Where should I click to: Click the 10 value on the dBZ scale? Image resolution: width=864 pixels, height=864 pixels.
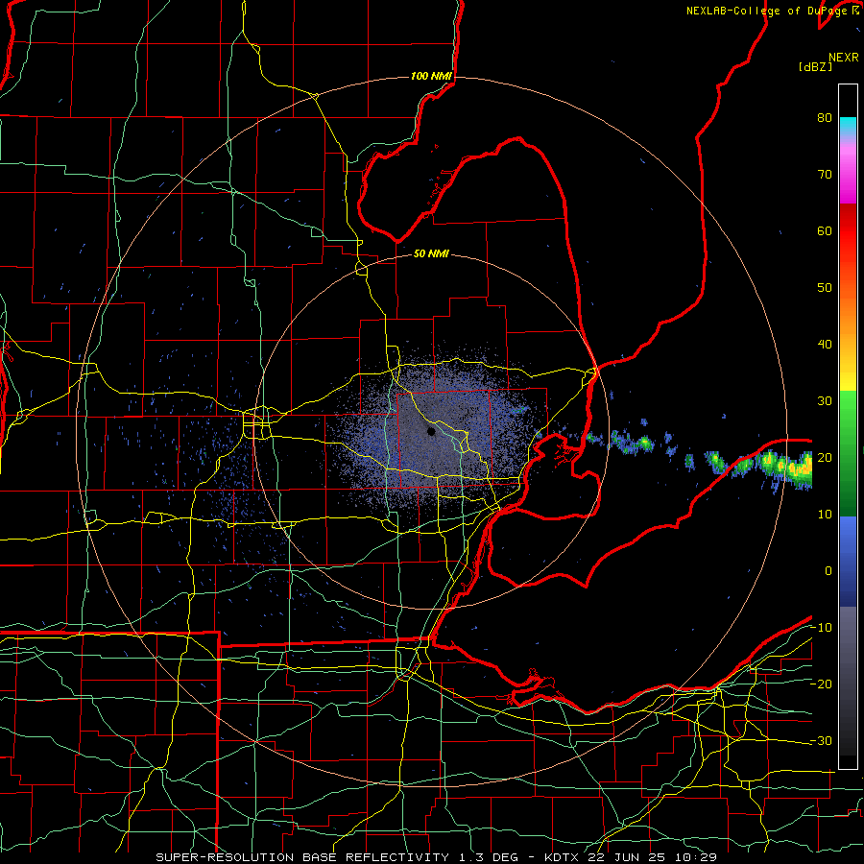(x=825, y=515)
